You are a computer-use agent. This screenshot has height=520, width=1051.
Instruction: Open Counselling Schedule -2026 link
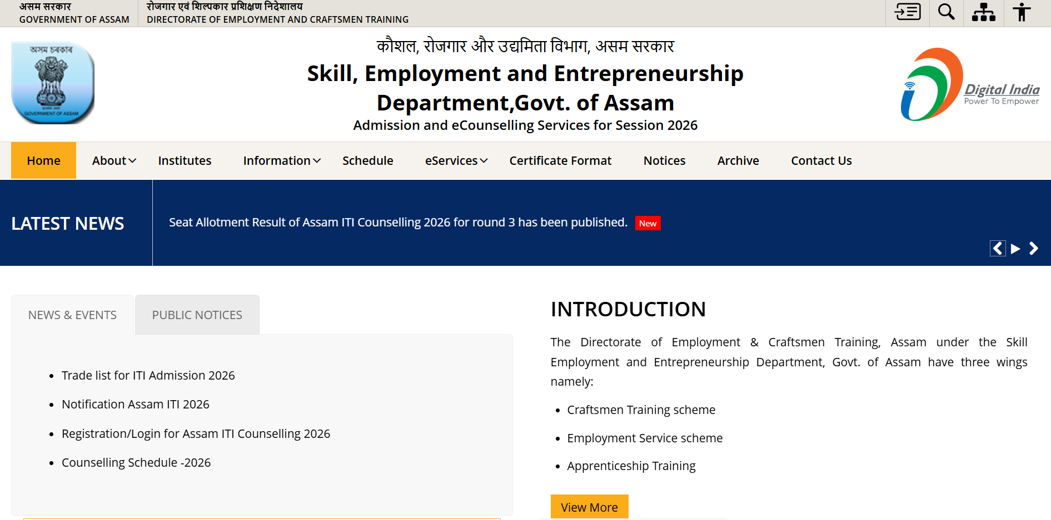coord(136,462)
